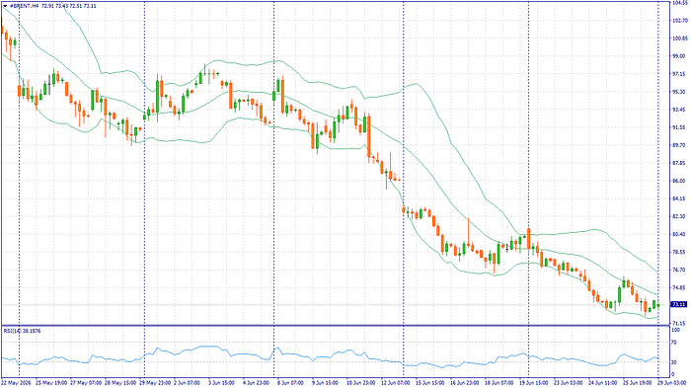Click the 2 Jun 07:00 time label
The width and height of the screenshot is (691, 389).
pyautogui.click(x=187, y=383)
